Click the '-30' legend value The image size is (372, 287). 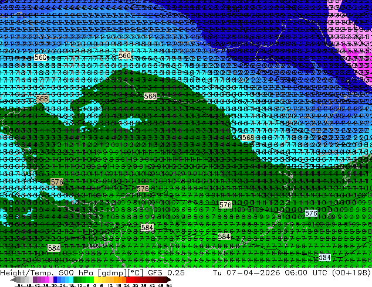(55, 285)
